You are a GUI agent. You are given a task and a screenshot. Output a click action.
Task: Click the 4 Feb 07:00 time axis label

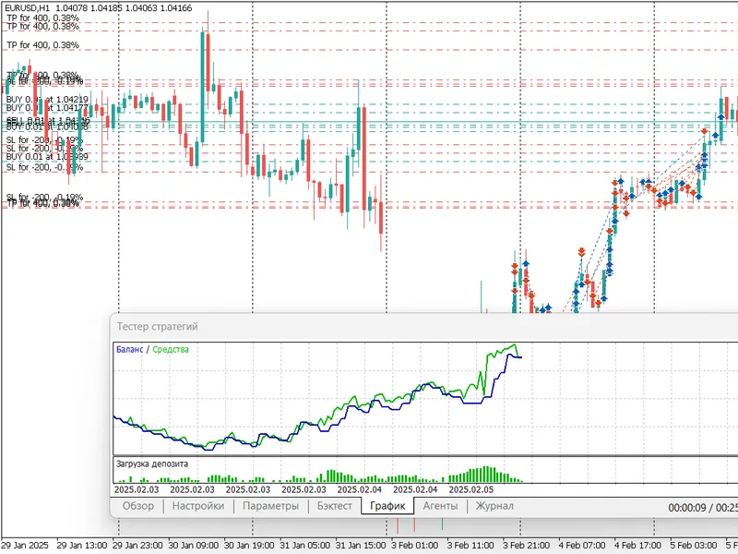pyautogui.click(x=582, y=546)
